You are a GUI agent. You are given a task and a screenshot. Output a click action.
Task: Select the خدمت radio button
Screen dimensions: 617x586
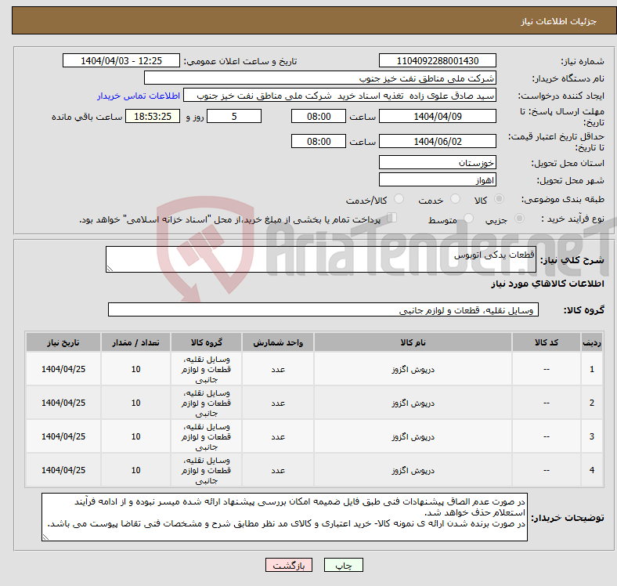(x=455, y=199)
